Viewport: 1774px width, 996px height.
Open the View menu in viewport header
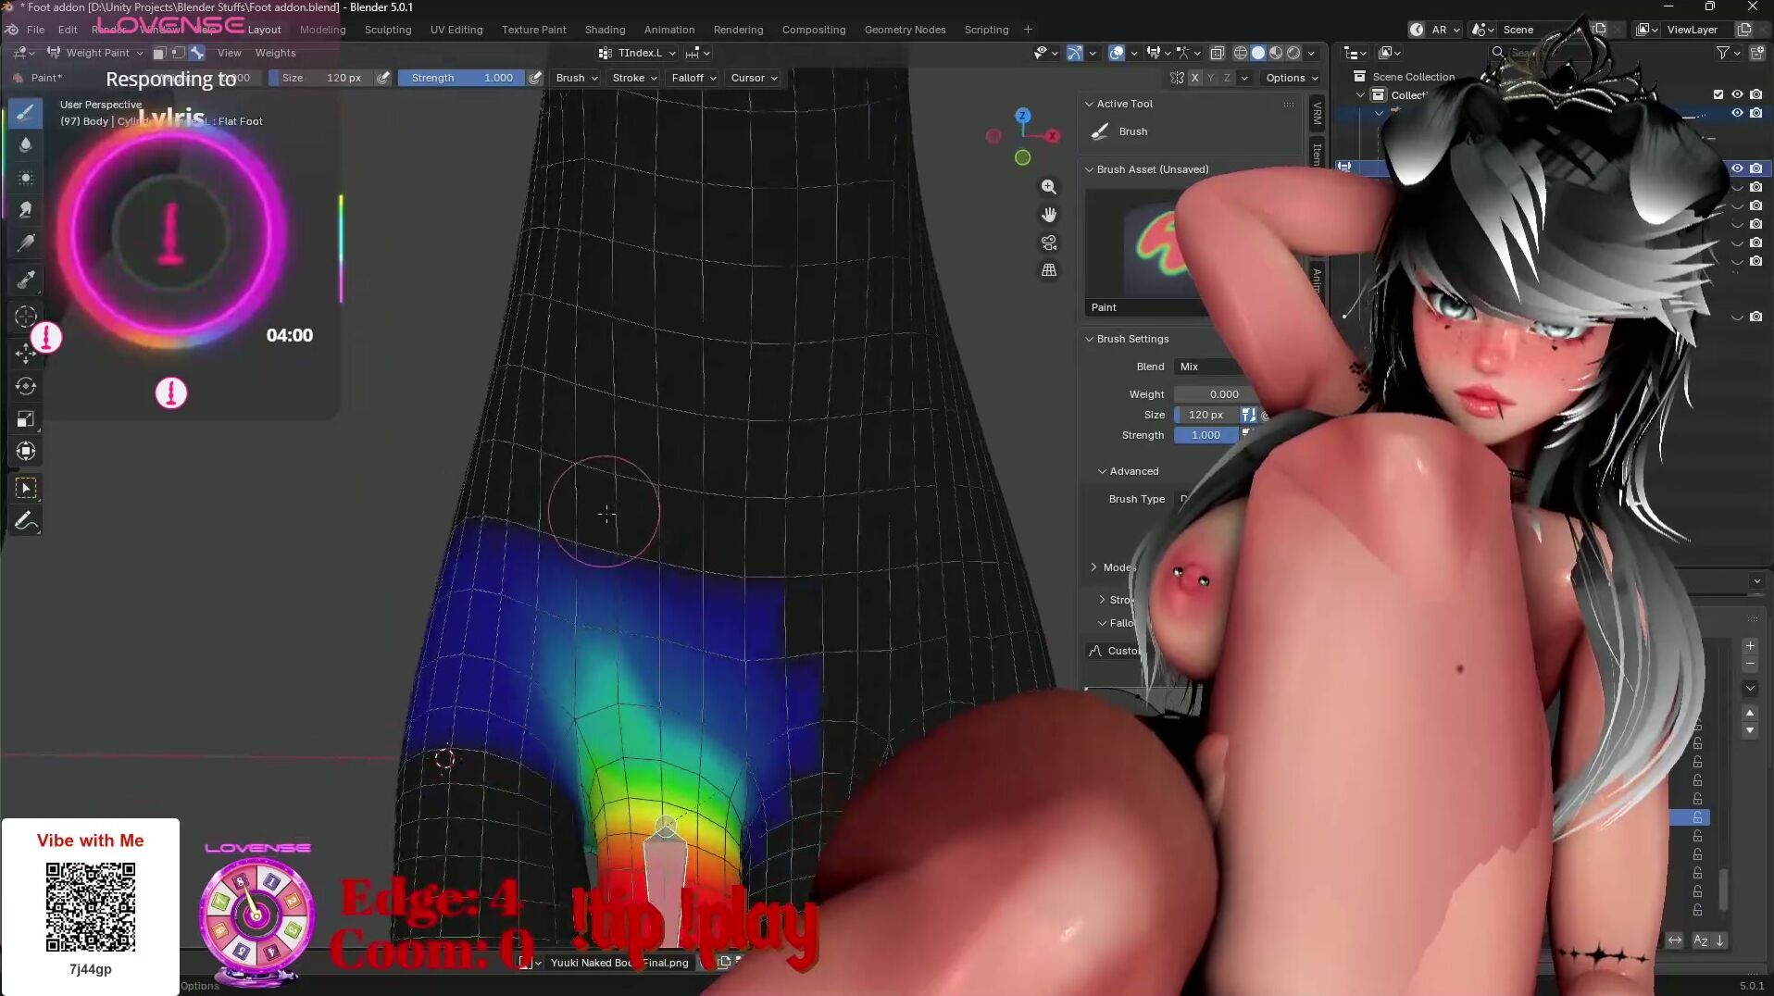tap(229, 53)
